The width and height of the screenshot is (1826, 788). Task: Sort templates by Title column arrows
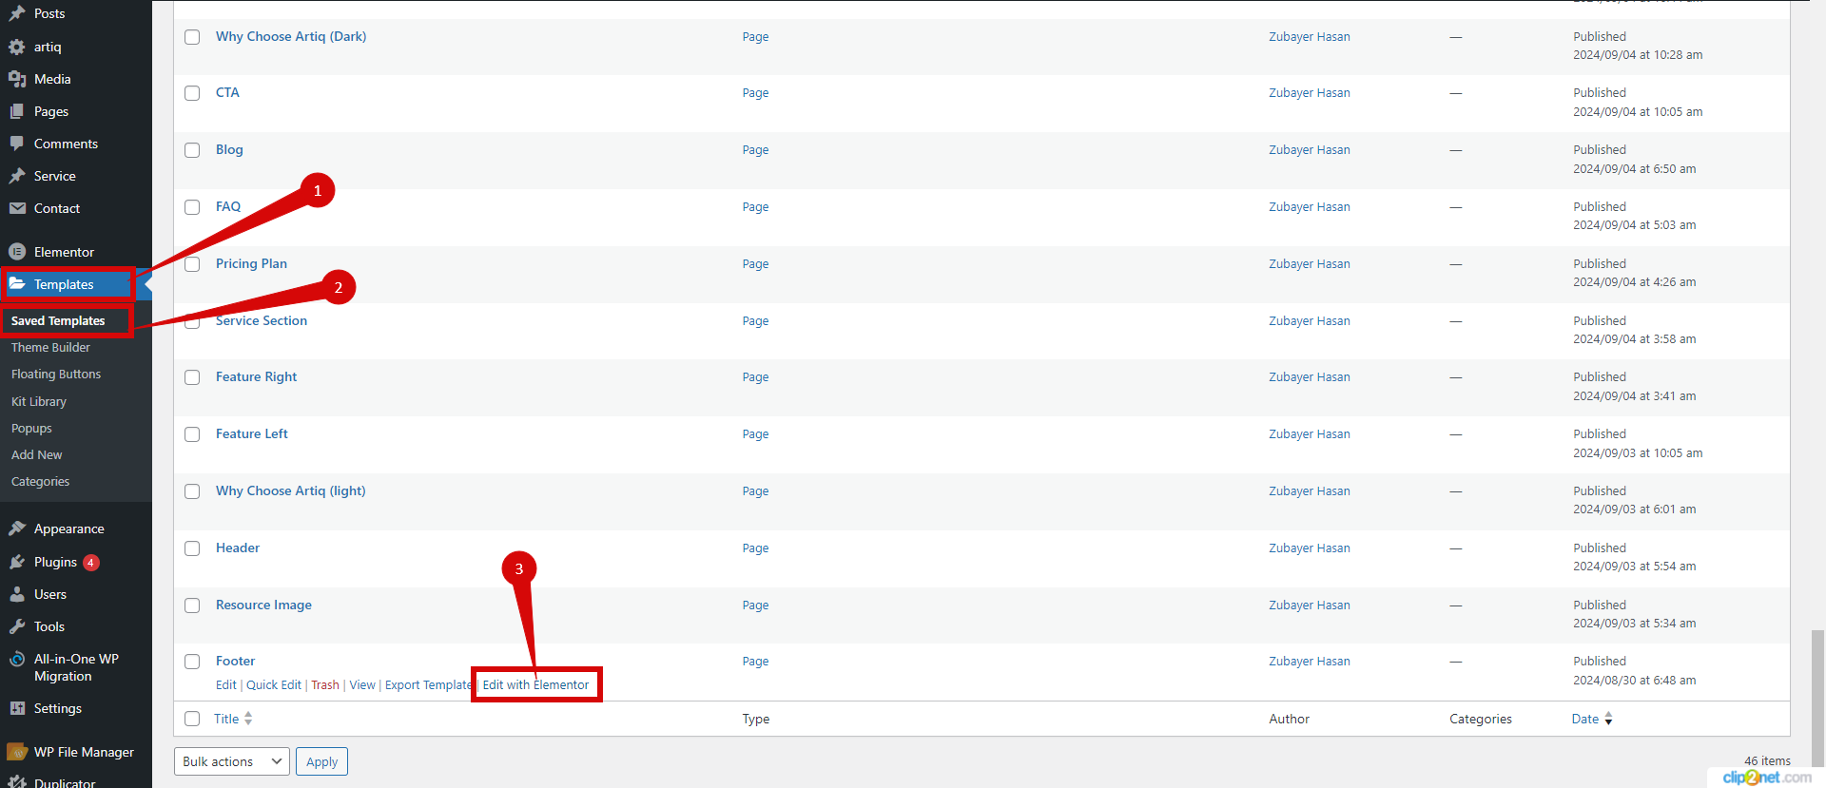point(248,719)
